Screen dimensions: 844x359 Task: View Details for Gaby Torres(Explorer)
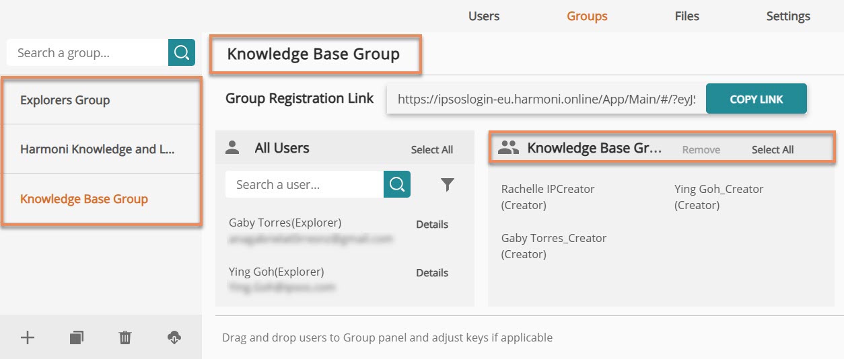432,225
